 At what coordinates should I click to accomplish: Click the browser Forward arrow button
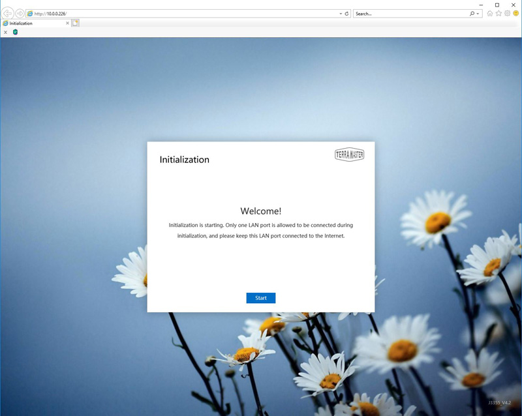pos(20,13)
